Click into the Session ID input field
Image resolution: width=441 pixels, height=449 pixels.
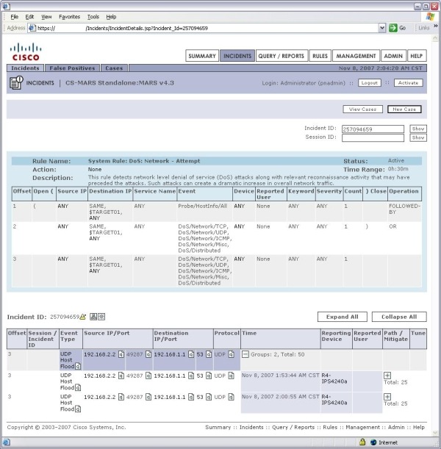point(373,137)
